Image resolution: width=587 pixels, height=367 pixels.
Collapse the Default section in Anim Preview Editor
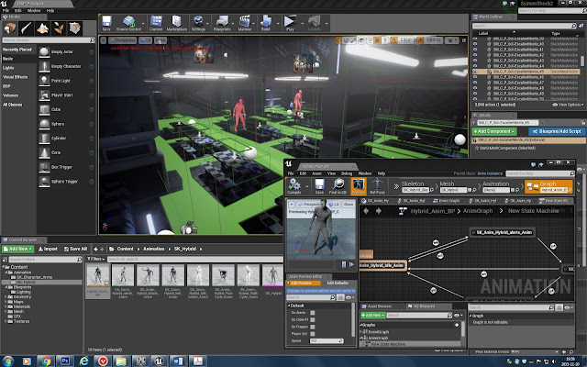(x=289, y=306)
